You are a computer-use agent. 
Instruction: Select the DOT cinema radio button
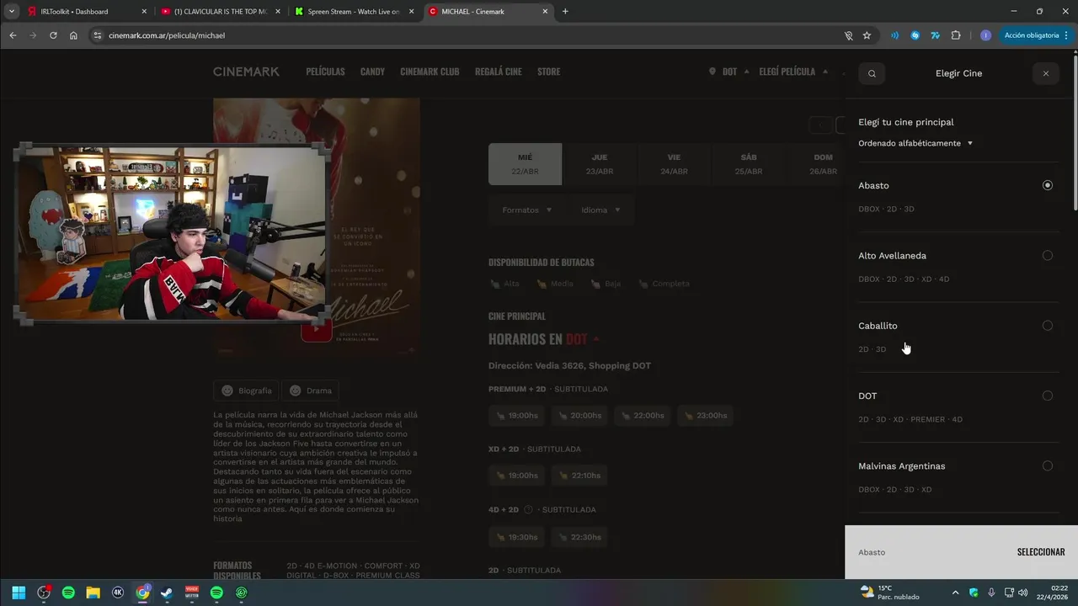coord(1047,396)
